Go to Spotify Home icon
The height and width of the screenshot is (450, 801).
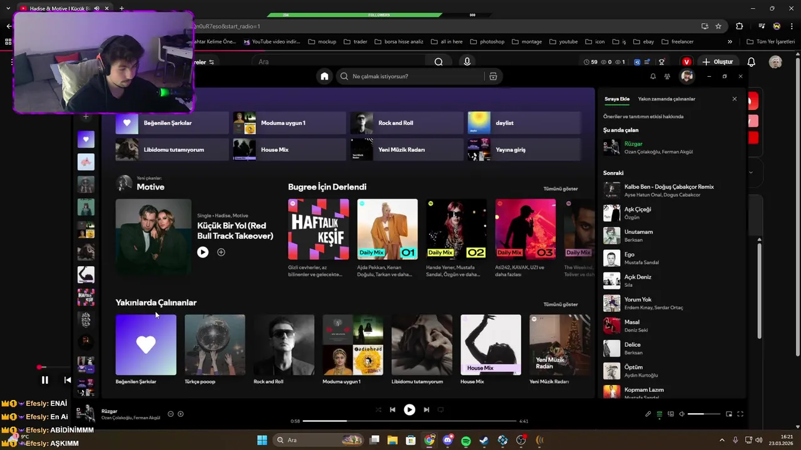(x=324, y=76)
